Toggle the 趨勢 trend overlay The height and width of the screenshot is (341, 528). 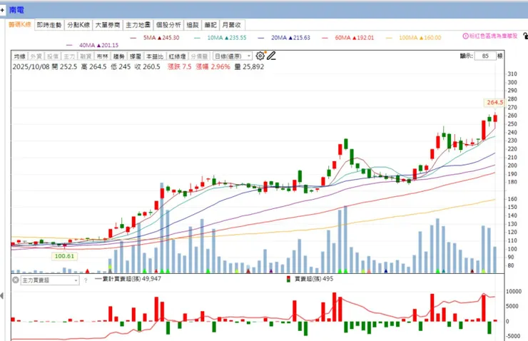click(x=118, y=56)
